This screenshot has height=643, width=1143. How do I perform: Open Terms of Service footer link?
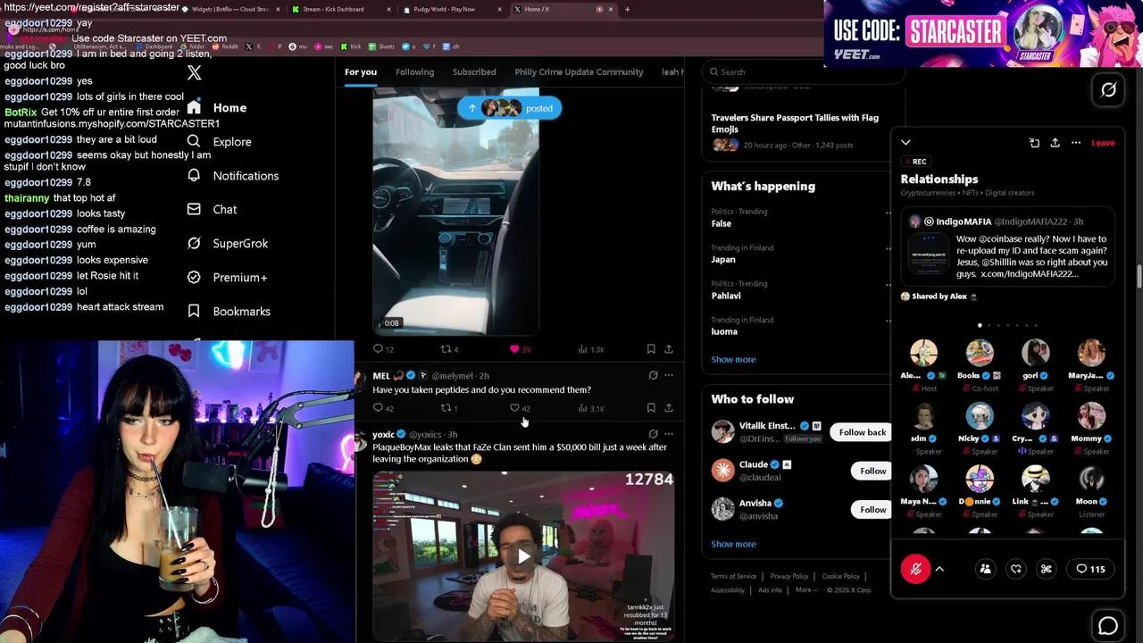tap(733, 576)
